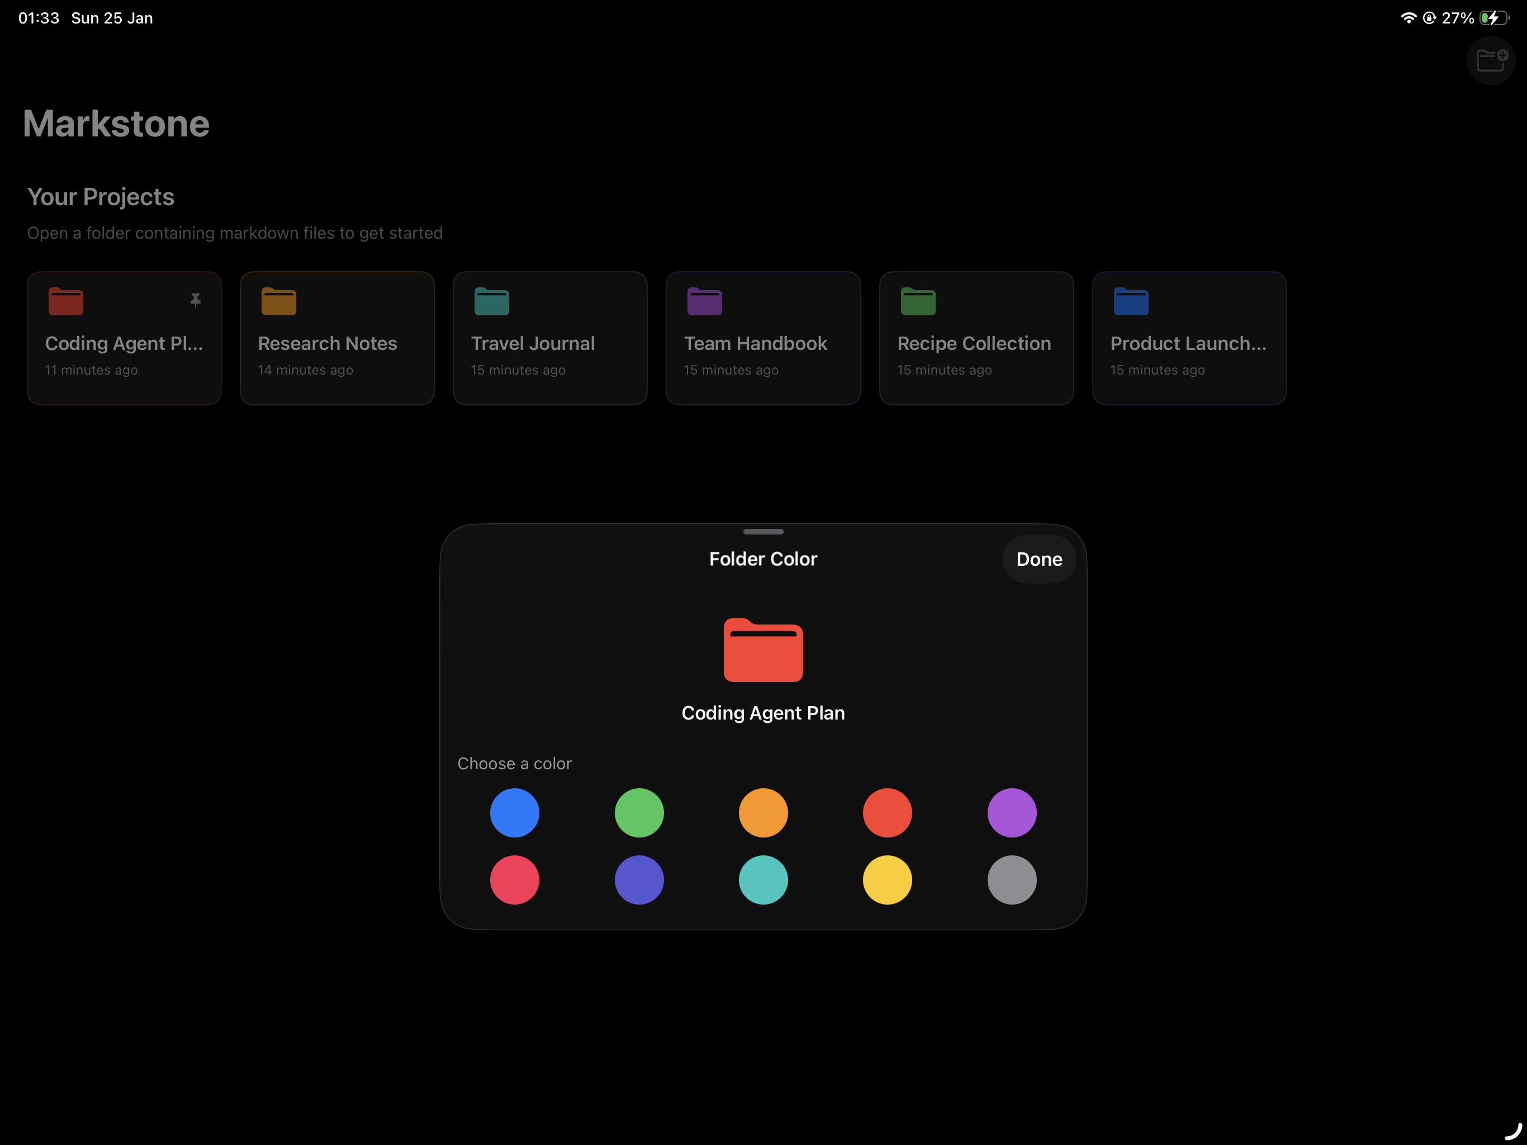The width and height of the screenshot is (1527, 1145).
Task: Click the blue Product Launch folder icon
Action: click(x=1131, y=301)
